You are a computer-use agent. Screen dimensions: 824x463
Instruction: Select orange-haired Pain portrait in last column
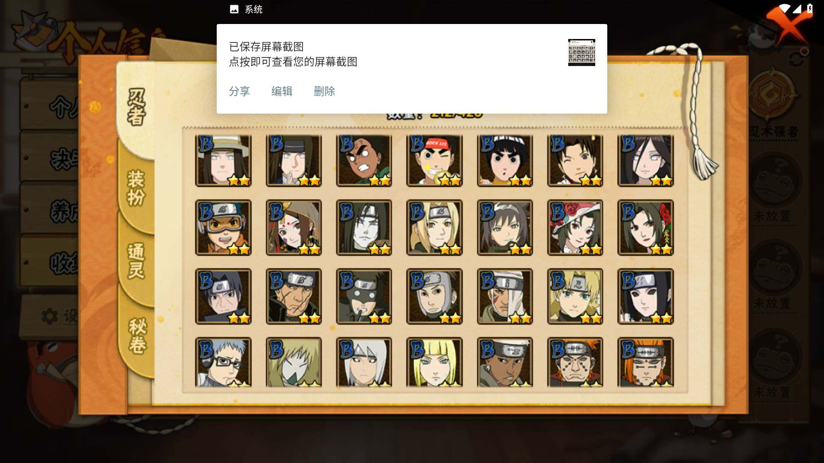645,362
